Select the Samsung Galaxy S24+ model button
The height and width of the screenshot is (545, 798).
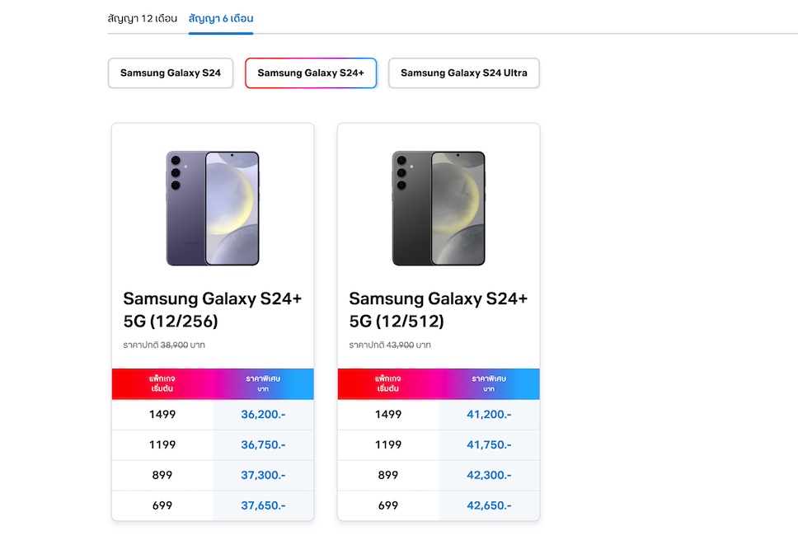pos(311,73)
